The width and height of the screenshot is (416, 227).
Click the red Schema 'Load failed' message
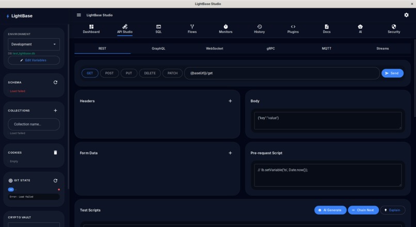[x=18, y=91]
